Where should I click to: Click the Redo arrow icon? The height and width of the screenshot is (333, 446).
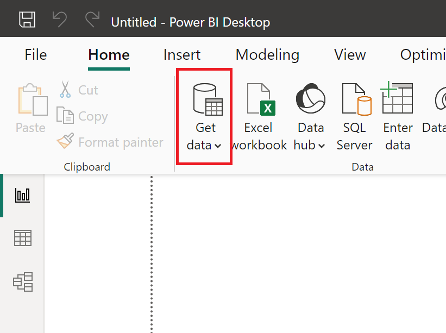[x=92, y=20]
